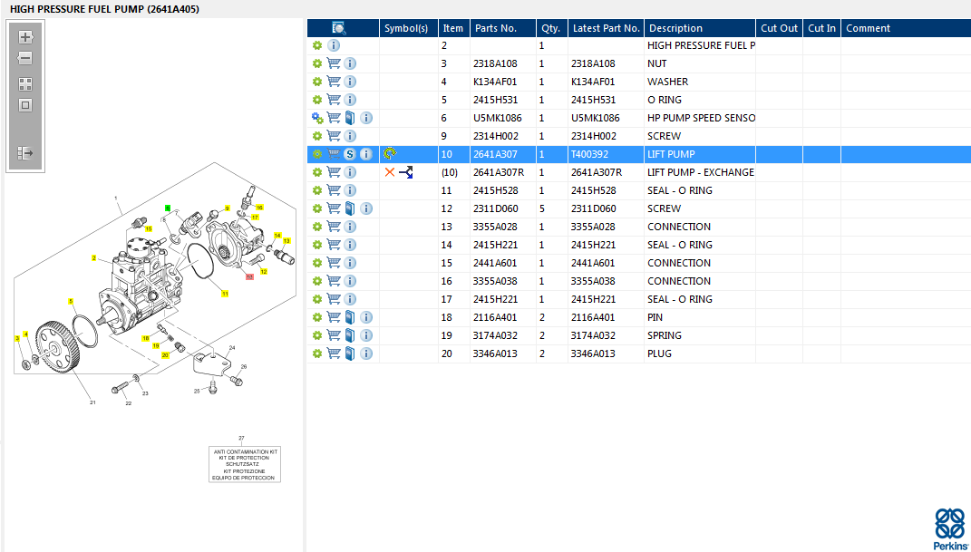Image resolution: width=971 pixels, height=552 pixels.
Task: Click yellow callout 15 on the diagram
Action: [x=148, y=229]
